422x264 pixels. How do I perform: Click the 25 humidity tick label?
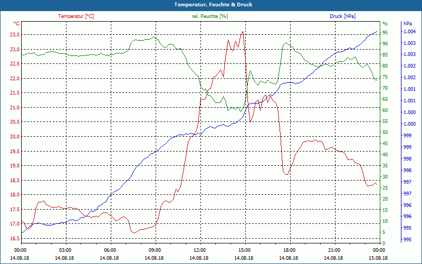coord(385,188)
